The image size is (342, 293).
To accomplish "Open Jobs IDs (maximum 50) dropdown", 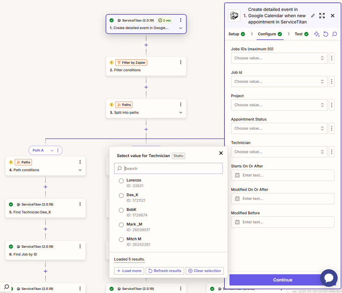I will [279, 58].
